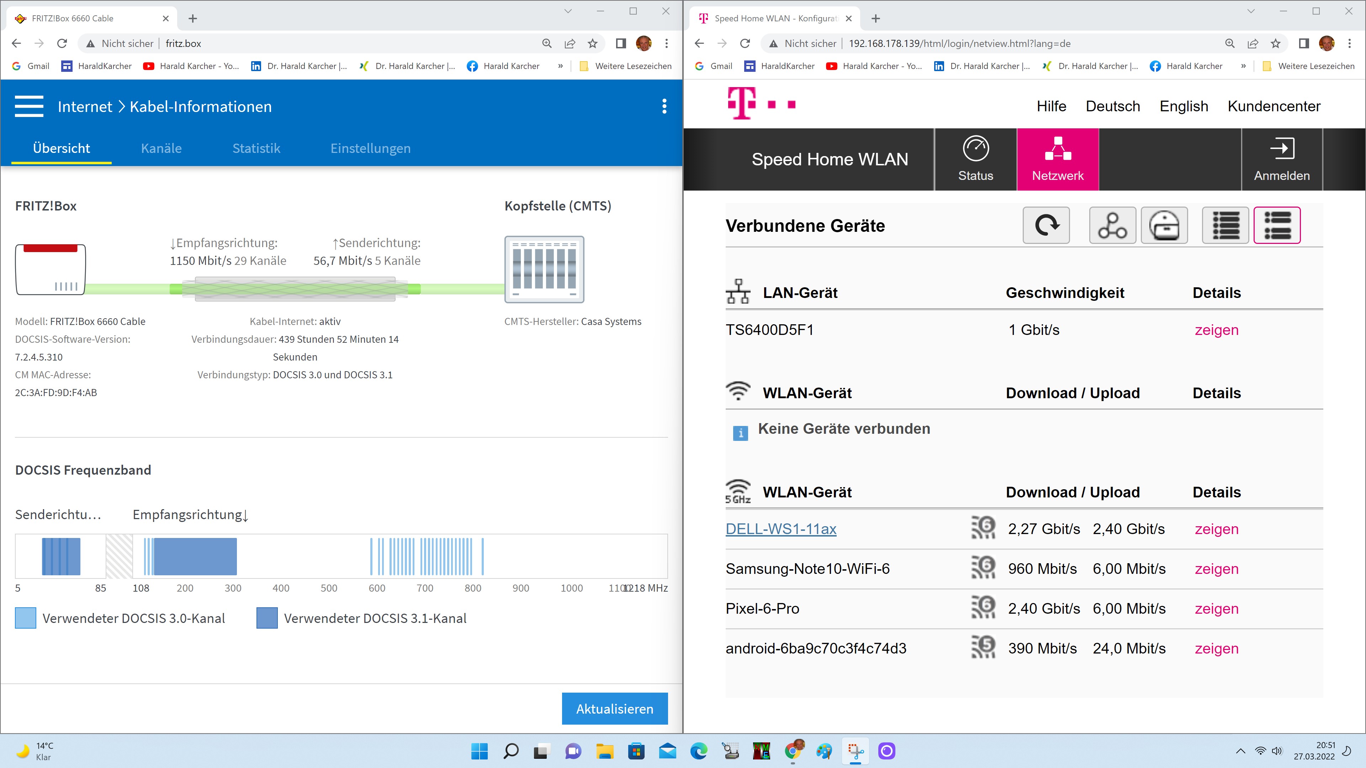Screen dimensions: 1366x768
Task: Select the detailed list view icon
Action: coord(1276,225)
